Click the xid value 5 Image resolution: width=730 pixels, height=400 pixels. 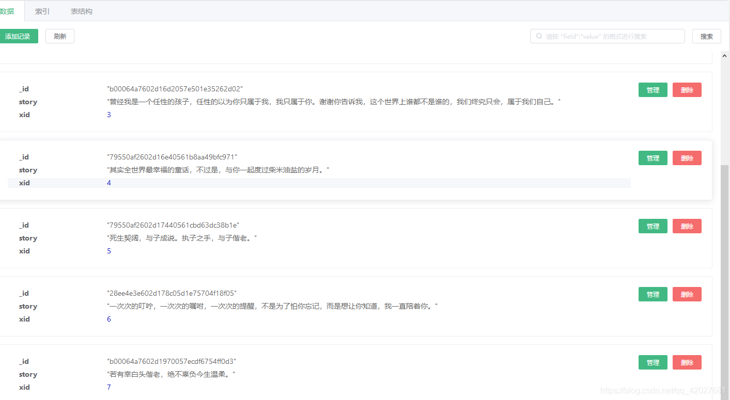tap(108, 251)
